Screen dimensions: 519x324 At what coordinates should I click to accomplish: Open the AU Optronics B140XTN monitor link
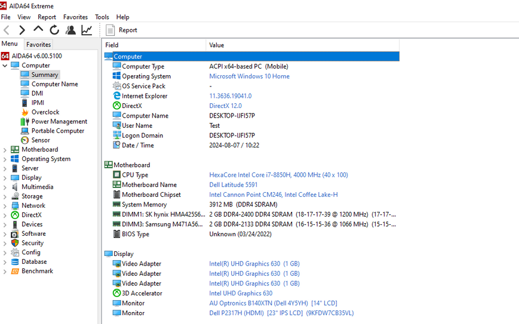[x=273, y=303]
